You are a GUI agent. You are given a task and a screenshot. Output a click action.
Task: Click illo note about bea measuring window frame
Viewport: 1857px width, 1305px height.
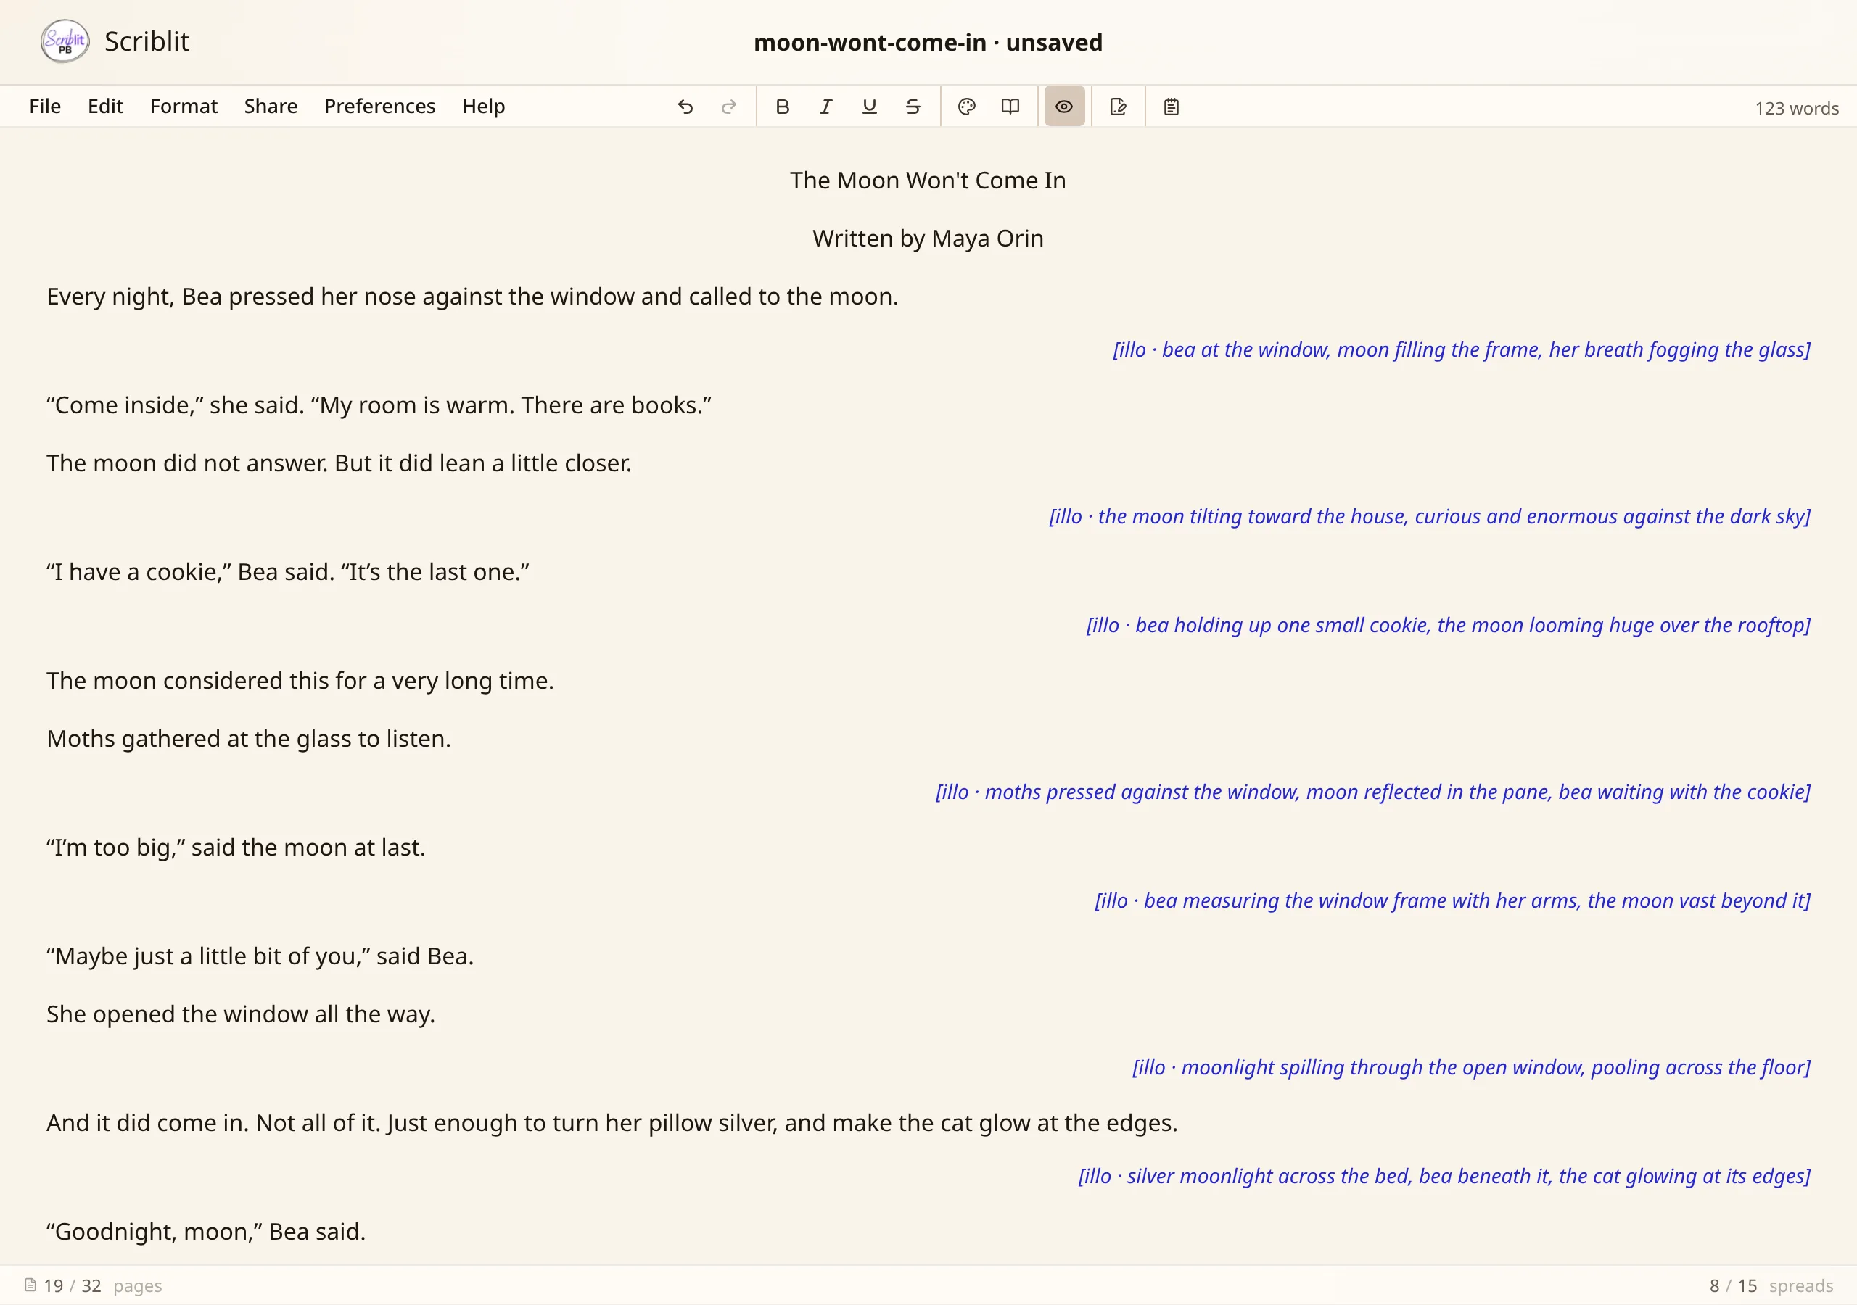[1453, 900]
